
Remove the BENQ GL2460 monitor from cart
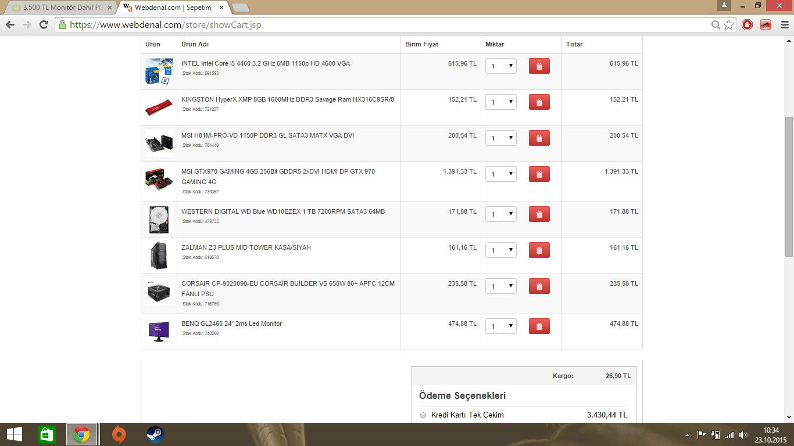tap(539, 326)
